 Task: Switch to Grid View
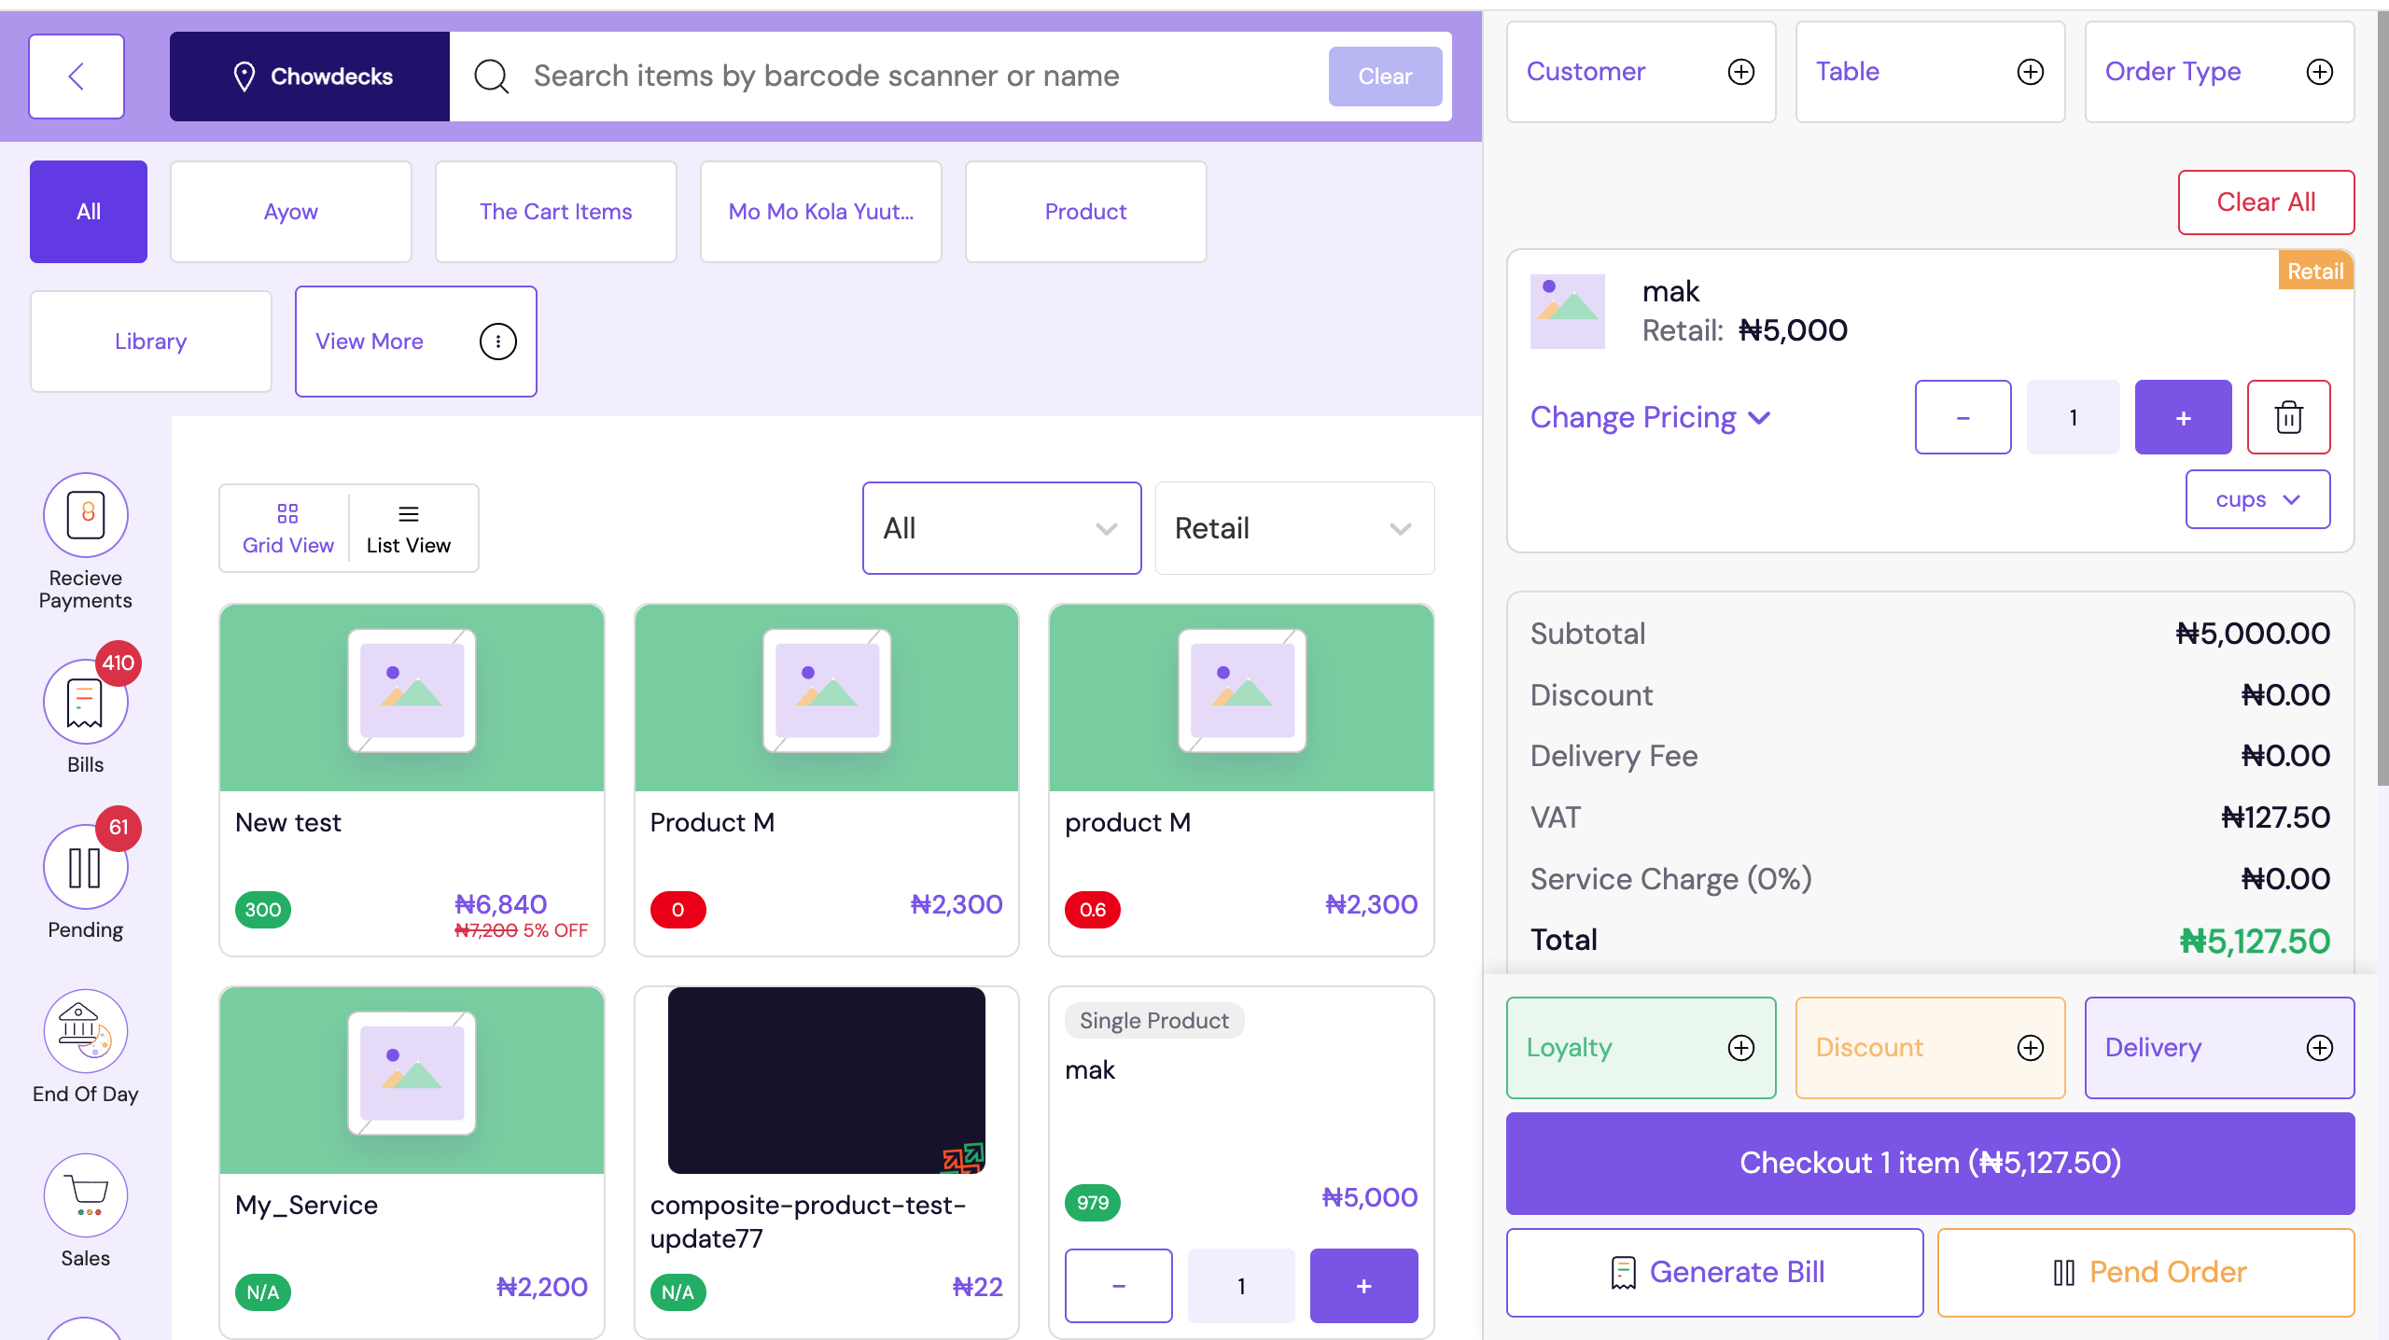(x=287, y=528)
